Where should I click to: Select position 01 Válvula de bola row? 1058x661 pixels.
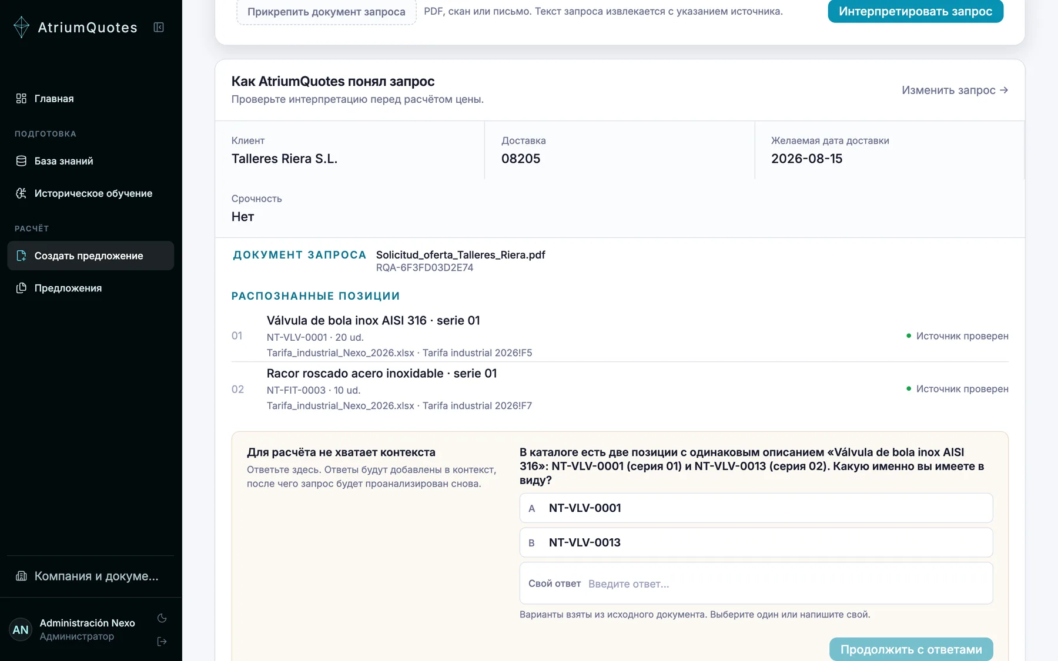click(x=620, y=336)
